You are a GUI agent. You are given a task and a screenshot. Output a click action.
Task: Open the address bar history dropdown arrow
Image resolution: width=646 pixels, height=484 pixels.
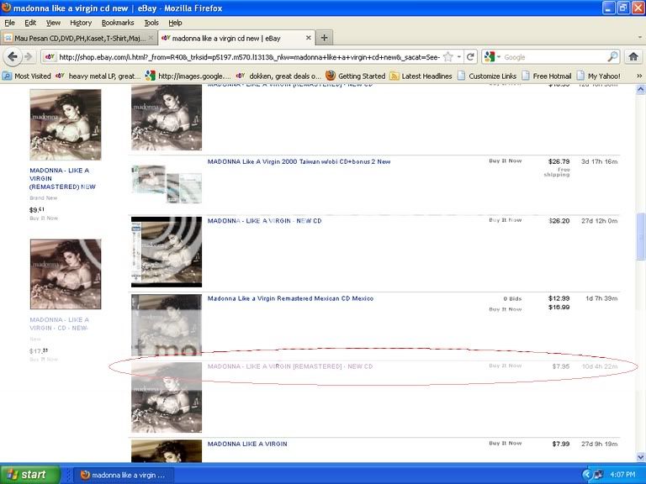[459, 57]
